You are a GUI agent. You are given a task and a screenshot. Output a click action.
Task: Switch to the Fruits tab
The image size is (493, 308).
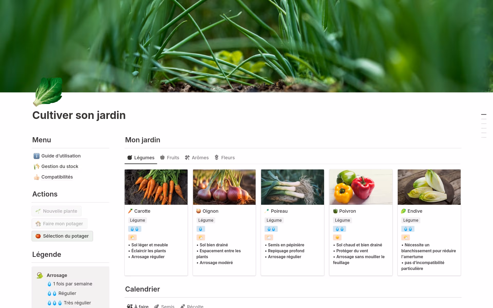[169, 158]
